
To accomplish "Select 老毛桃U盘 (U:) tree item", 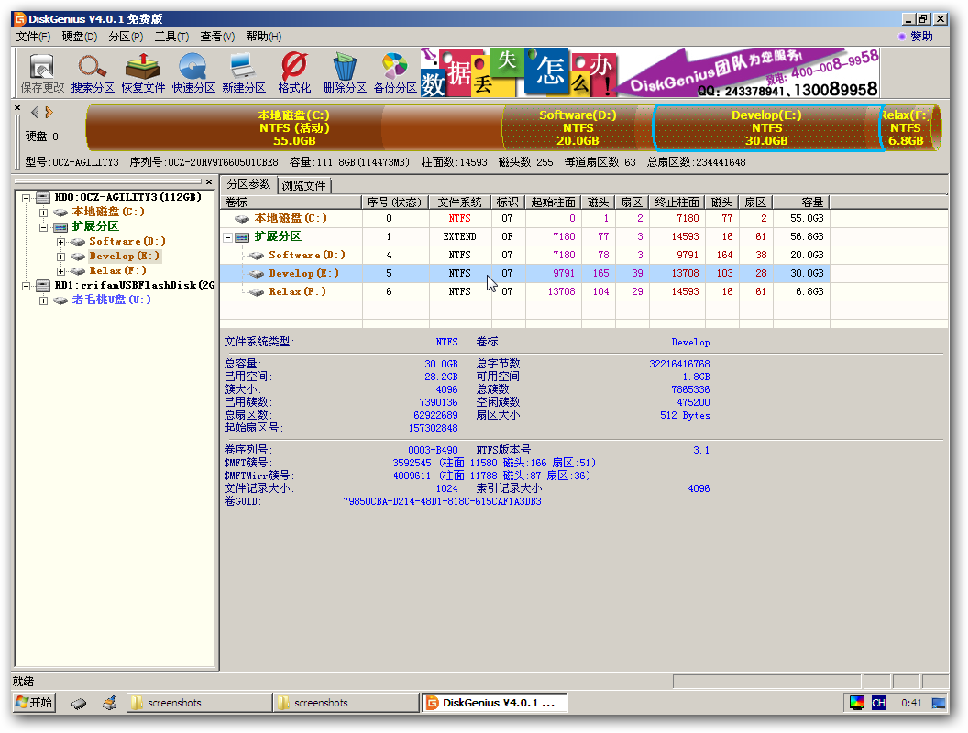I will coord(111,300).
